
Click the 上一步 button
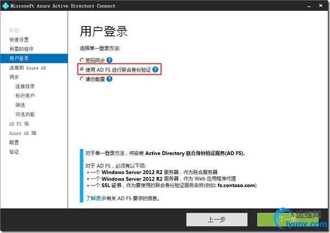point(217,219)
